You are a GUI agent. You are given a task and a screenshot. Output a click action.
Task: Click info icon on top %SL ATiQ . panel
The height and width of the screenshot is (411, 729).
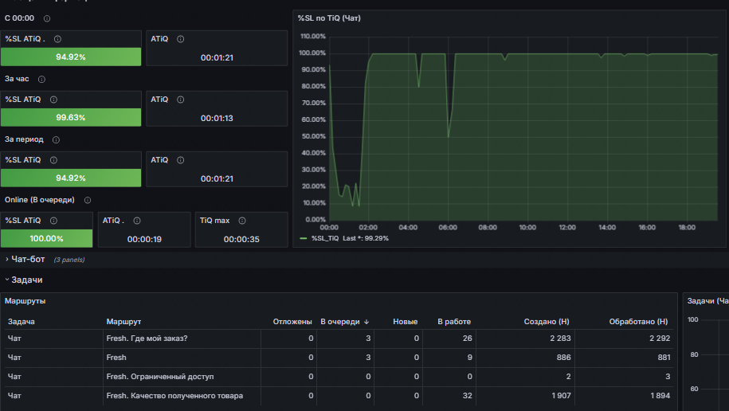(x=57, y=39)
